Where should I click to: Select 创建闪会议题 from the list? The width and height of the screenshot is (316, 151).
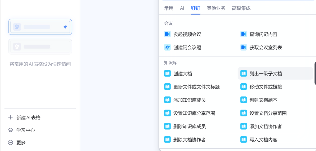(x=187, y=48)
